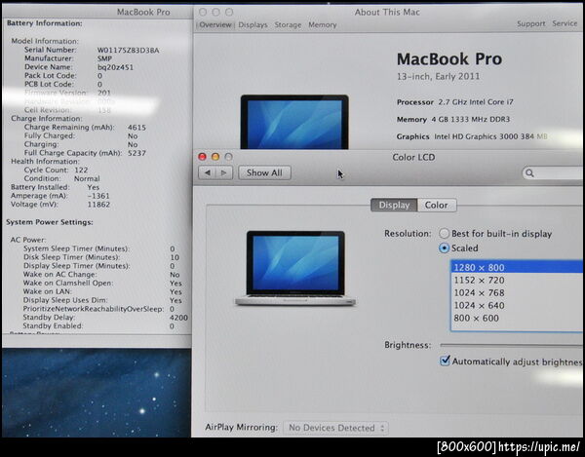Click Full Charge Capacity value 5237
Screen dimensions: 585x457
(136, 153)
